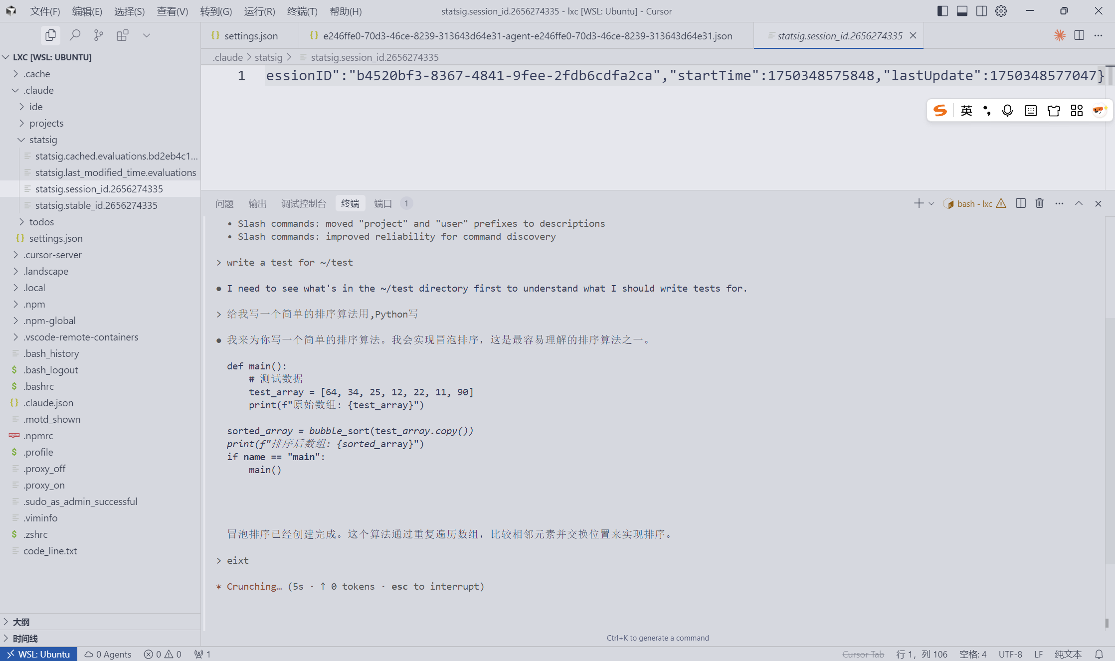This screenshot has height=661, width=1115.
Task: Toggle primary sidebar visibility
Action: click(x=942, y=11)
